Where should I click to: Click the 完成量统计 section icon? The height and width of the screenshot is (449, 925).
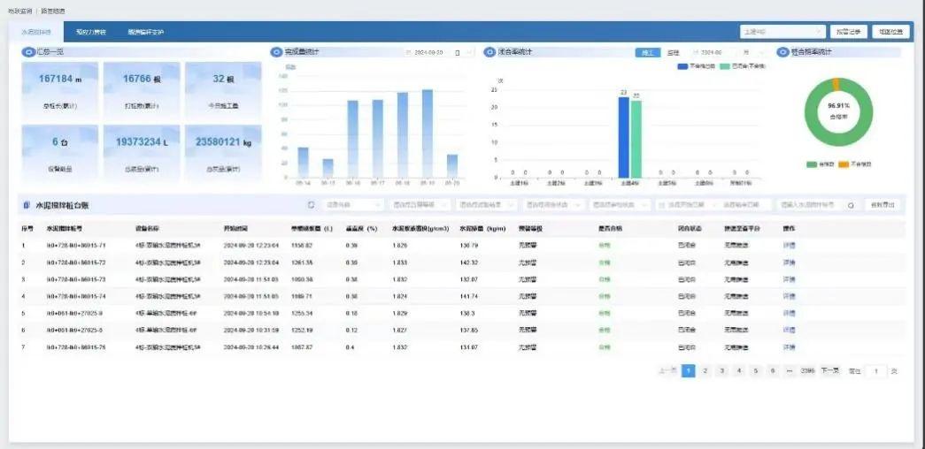pos(277,52)
